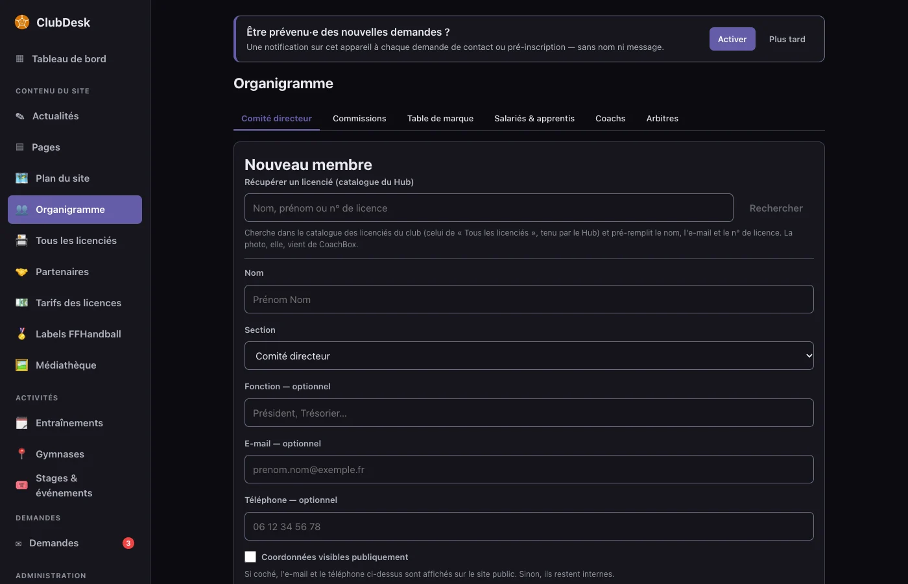Screen dimensions: 908x584
Task: Click the Plan du site map icon
Action: coord(21,178)
